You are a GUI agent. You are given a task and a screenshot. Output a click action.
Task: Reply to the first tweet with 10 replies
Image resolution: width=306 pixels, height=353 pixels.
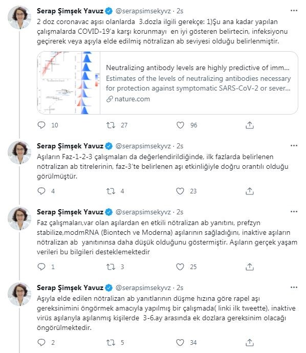pyautogui.click(x=41, y=125)
